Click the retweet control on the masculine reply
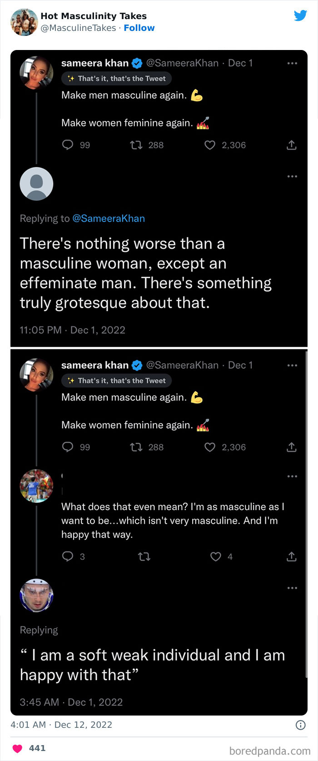 144,556
